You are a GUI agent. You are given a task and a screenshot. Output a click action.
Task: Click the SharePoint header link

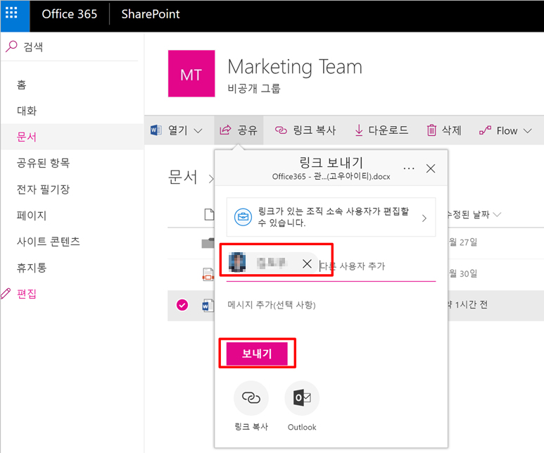pos(150,14)
